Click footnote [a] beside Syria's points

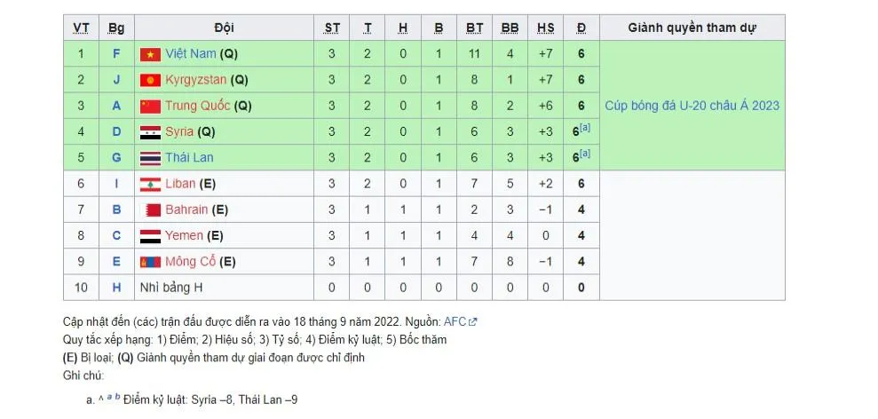point(585,129)
